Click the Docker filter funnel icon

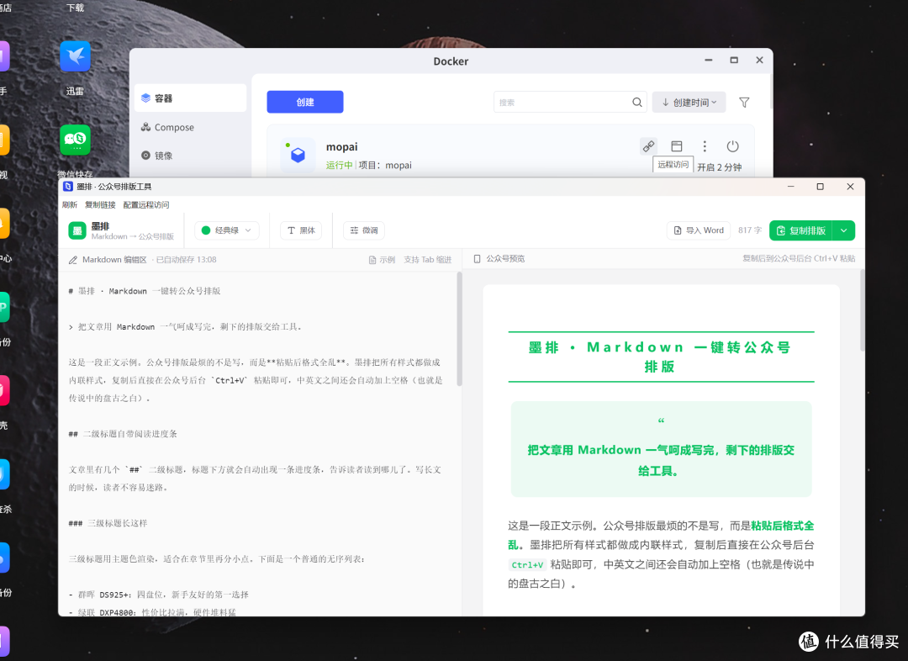coord(744,103)
